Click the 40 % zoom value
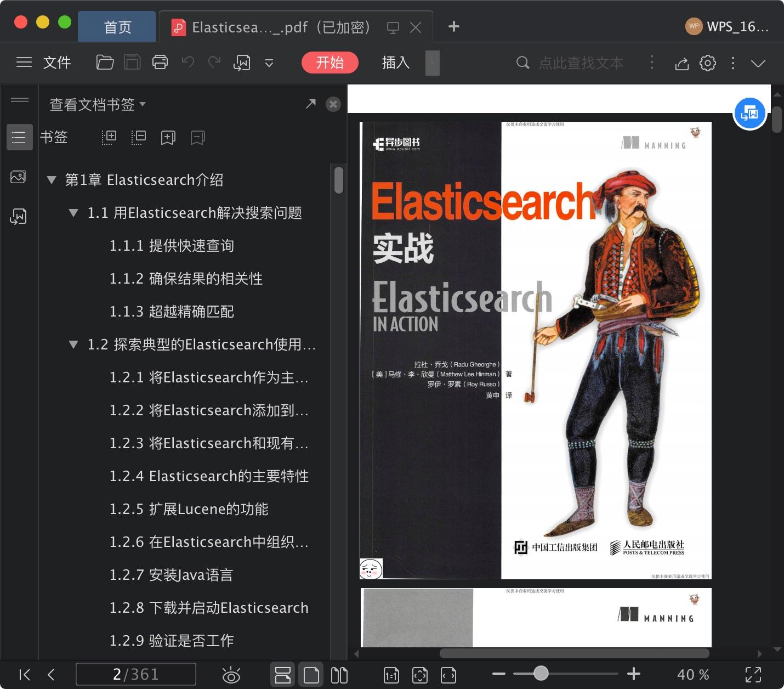Screen dimensions: 784x689 (x=694, y=675)
